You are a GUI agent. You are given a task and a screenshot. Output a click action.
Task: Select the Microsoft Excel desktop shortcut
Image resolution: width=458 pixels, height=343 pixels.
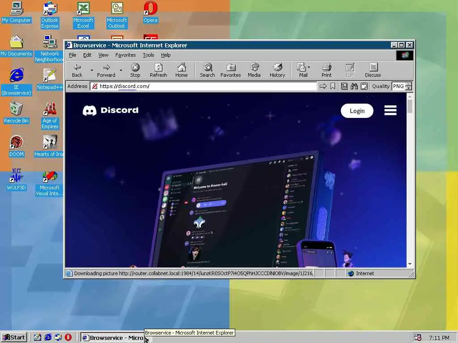(x=83, y=15)
